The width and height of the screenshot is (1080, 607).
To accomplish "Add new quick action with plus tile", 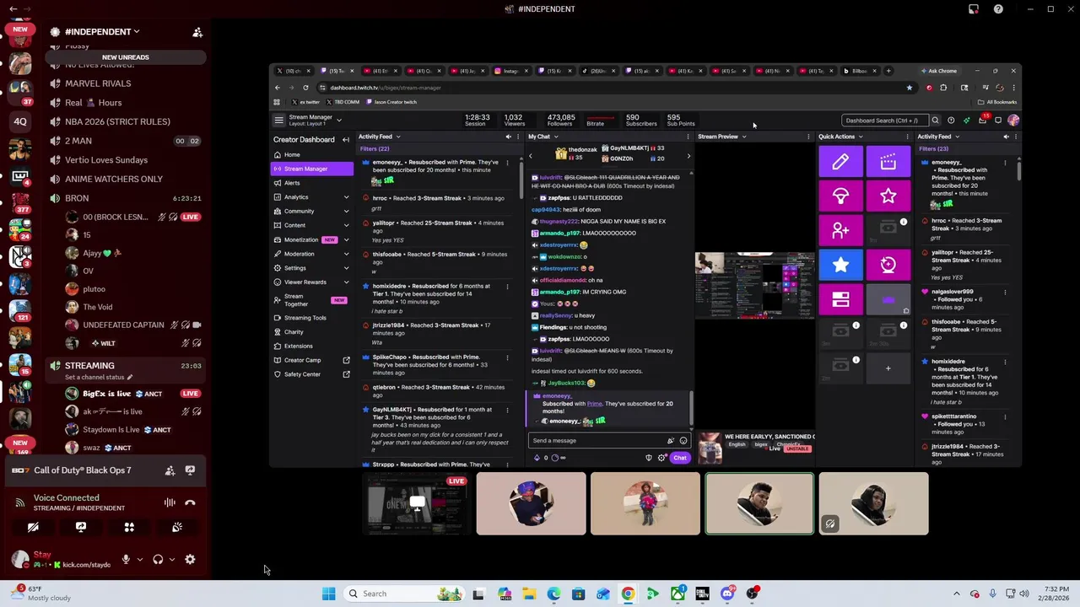I will coord(888,368).
